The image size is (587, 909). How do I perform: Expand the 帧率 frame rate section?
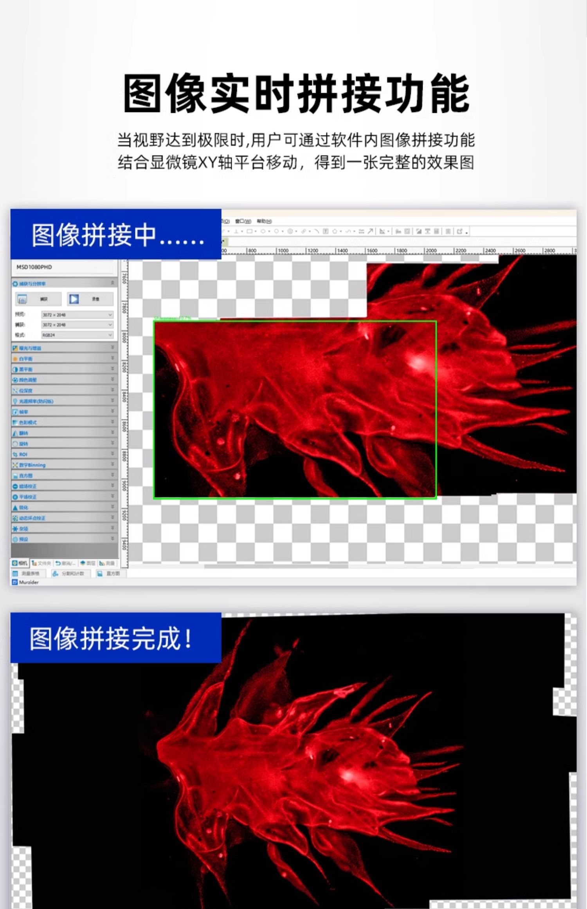pos(64,411)
